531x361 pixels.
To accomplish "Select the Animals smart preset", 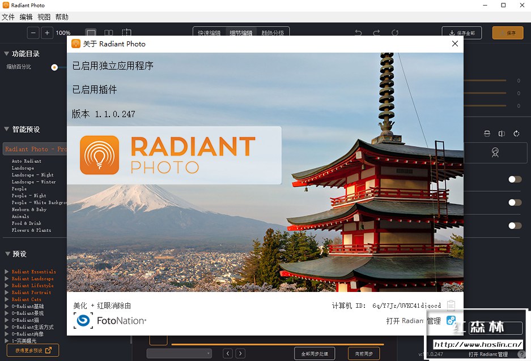I will coord(20,216).
